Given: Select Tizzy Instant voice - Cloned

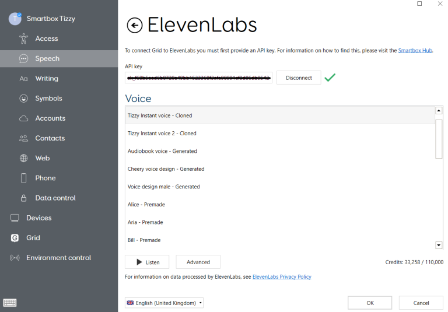Looking at the screenshot, I should pos(280,115).
